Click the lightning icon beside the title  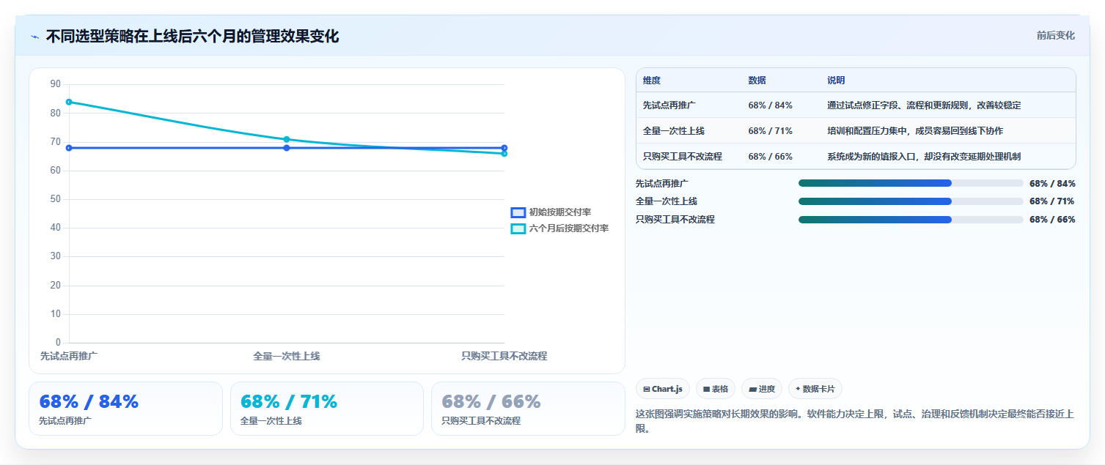[x=34, y=37]
